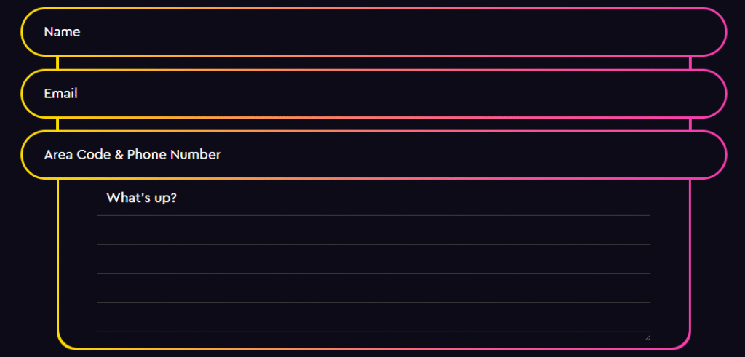Click the last ruled line of the message box
This screenshot has width=745, height=357.
pos(373,332)
